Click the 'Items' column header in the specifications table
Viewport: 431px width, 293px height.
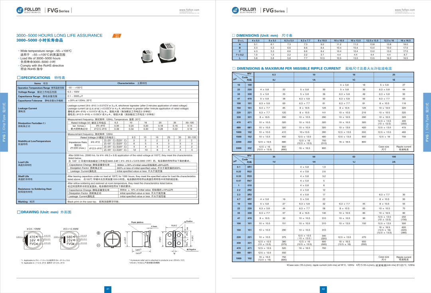(x=41, y=83)
